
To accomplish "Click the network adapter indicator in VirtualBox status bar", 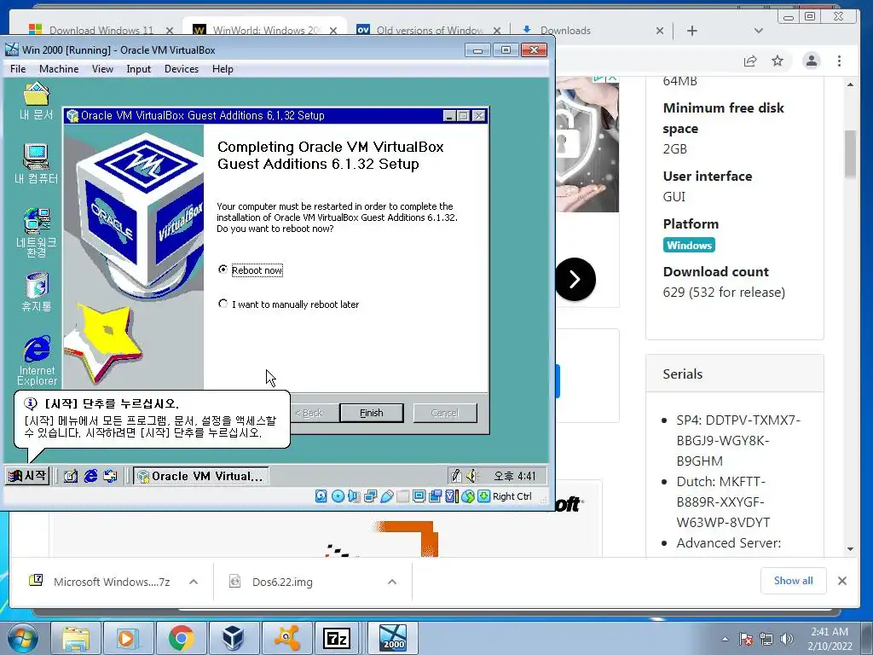I will click(370, 496).
